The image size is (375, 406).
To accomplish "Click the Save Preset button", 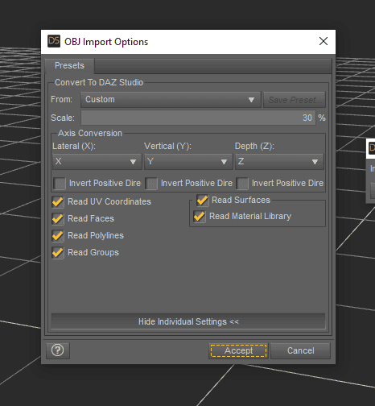I will [x=295, y=100].
